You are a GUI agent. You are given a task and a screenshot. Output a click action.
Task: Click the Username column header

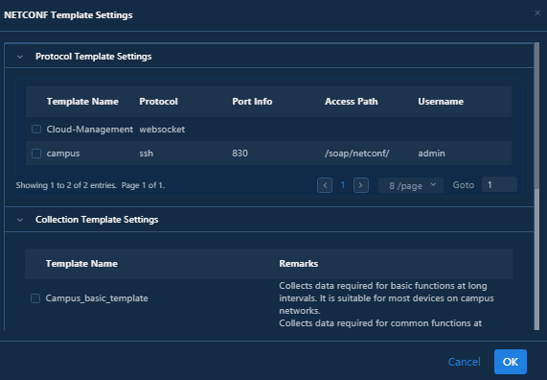pyautogui.click(x=441, y=102)
